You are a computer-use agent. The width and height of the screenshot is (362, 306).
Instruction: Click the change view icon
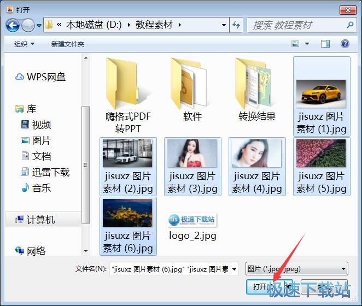[296, 44]
